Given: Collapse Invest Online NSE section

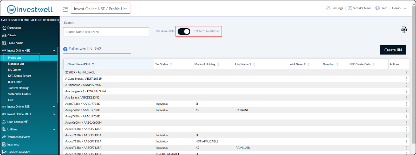Looking at the screenshot, I should [x=54, y=51].
